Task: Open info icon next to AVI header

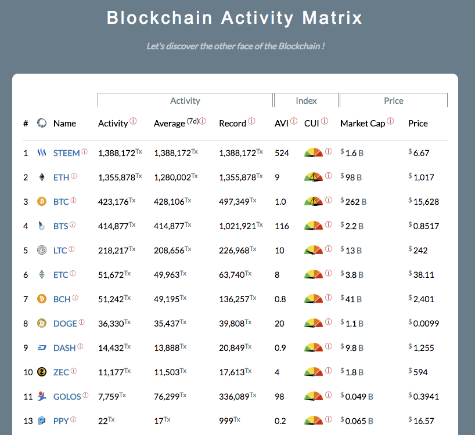Action: pyautogui.click(x=294, y=121)
